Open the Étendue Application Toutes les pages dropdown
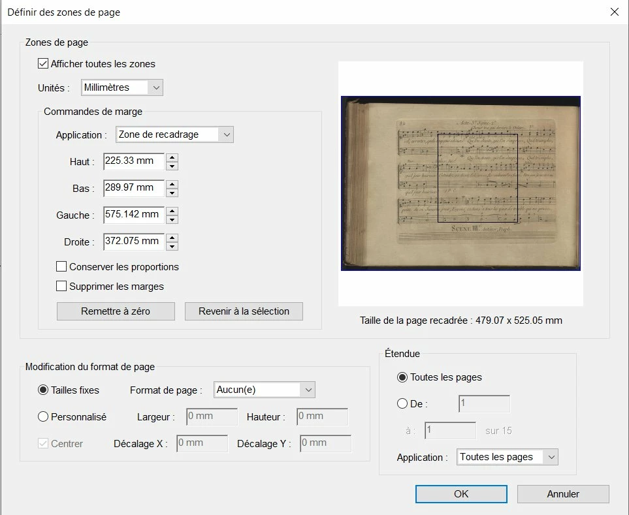Viewport: 629px width, 515px height. coord(507,457)
